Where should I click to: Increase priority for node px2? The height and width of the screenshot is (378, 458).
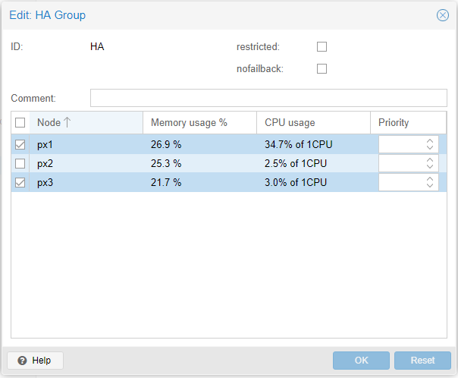click(x=430, y=159)
